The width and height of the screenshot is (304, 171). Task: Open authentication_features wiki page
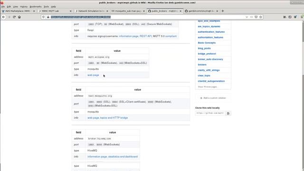[211, 32]
